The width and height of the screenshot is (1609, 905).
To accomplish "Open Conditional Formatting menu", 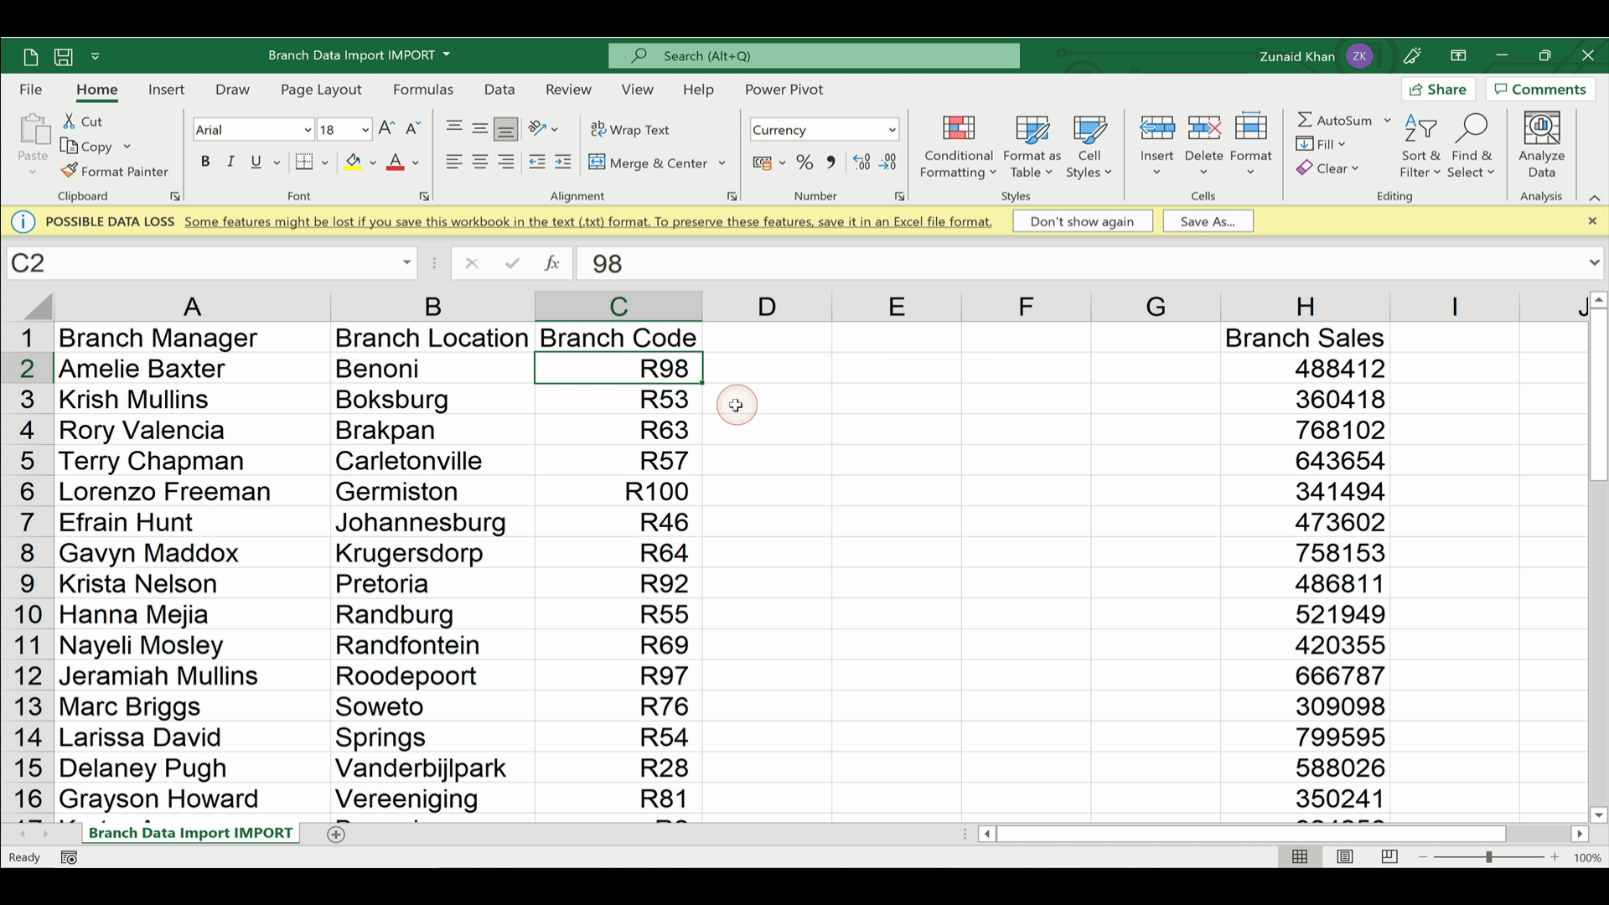I will (x=959, y=146).
